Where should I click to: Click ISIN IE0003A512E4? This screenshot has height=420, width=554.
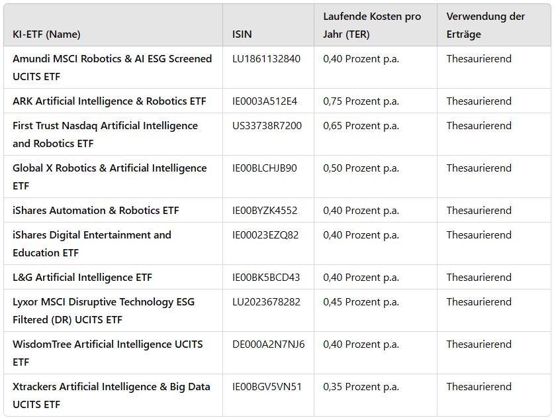[x=265, y=101]
